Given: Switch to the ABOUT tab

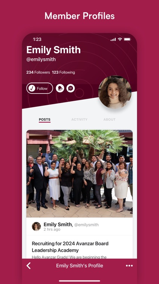Looking at the screenshot, I should point(109,120).
